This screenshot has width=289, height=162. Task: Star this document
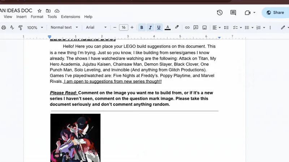(39, 11)
